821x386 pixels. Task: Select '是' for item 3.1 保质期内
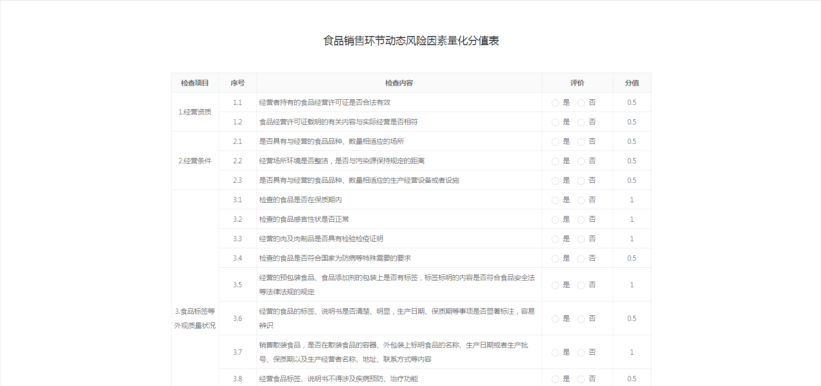pyautogui.click(x=555, y=200)
